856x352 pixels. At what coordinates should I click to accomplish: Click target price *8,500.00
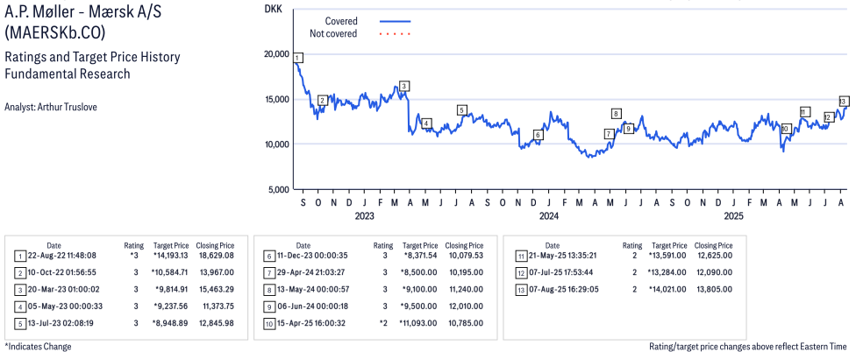(x=420, y=272)
